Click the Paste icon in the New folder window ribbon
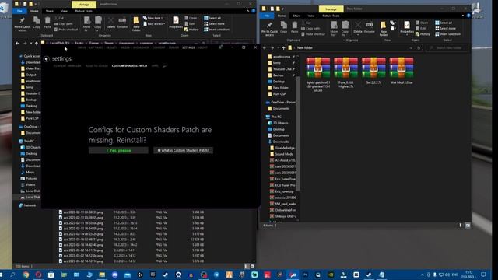 (x=295, y=27)
